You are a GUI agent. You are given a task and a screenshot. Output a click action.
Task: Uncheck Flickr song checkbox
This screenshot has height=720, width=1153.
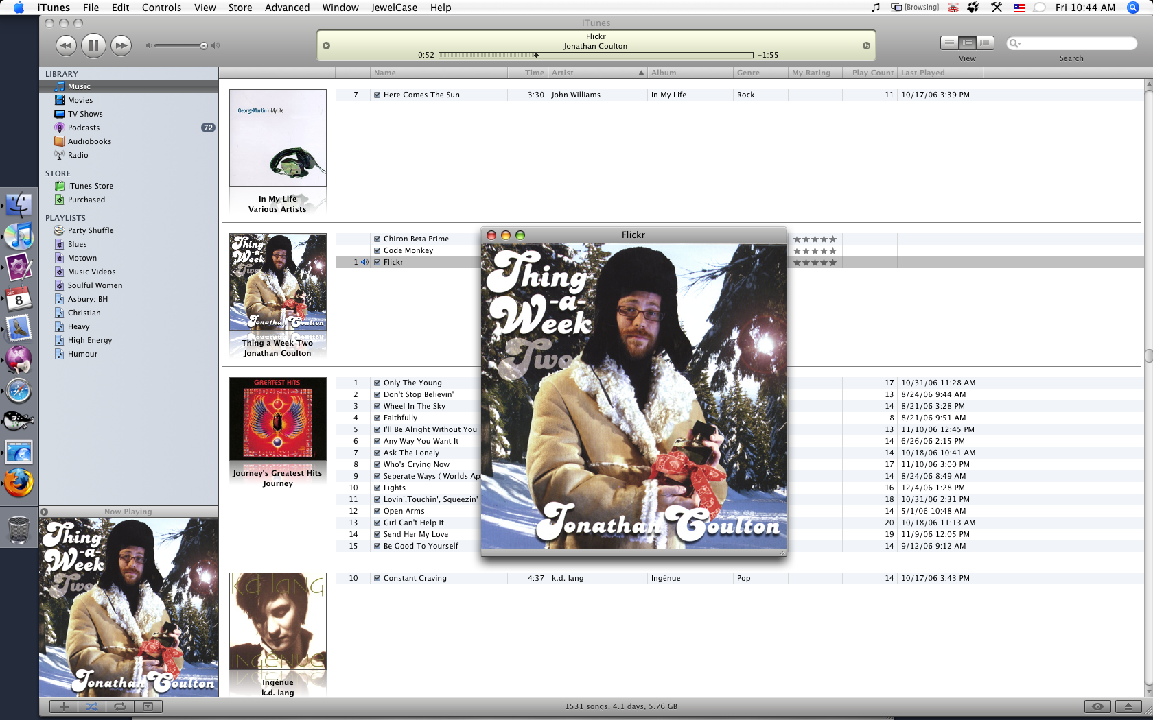tap(377, 263)
